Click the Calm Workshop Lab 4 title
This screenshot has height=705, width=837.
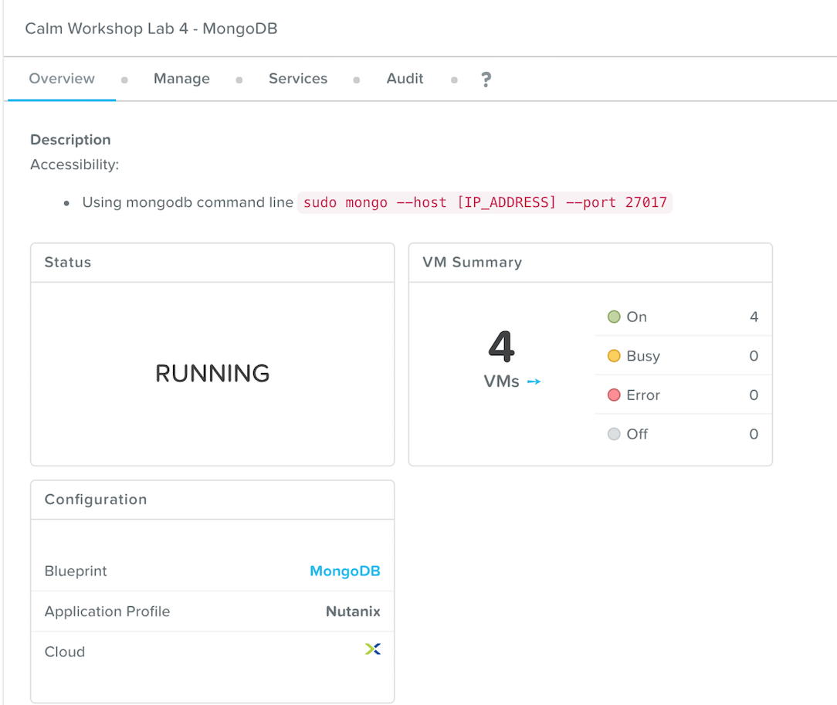(151, 29)
